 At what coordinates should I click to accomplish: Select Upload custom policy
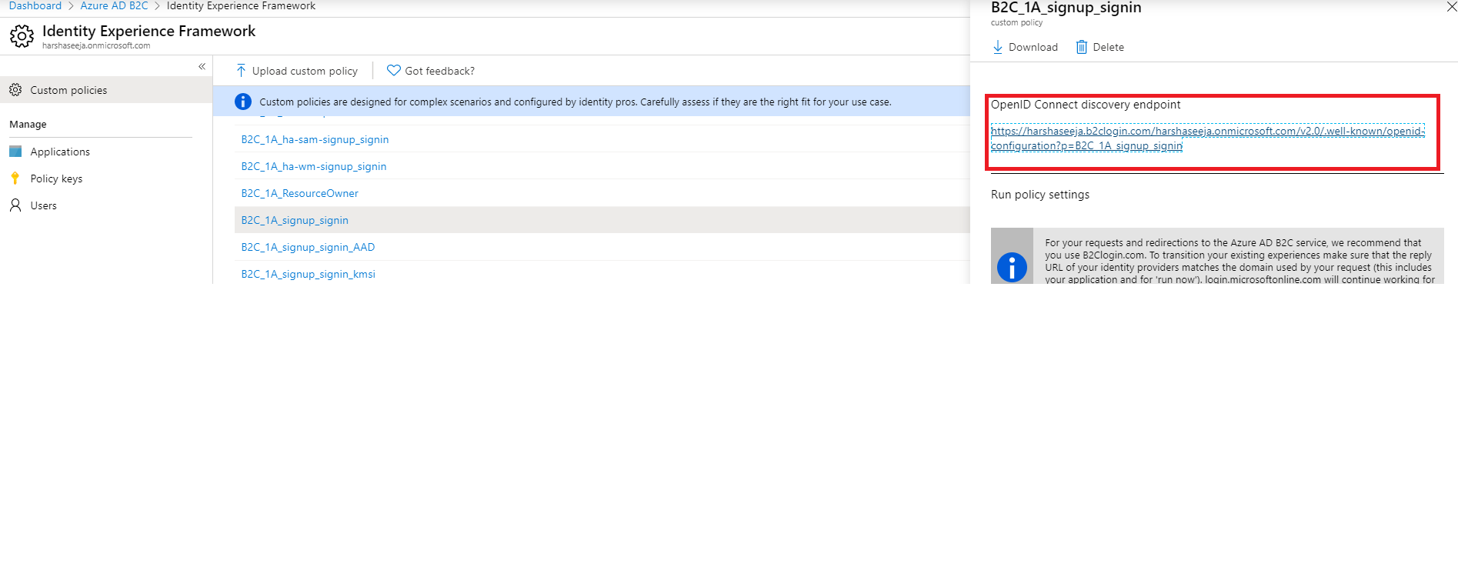coord(305,71)
